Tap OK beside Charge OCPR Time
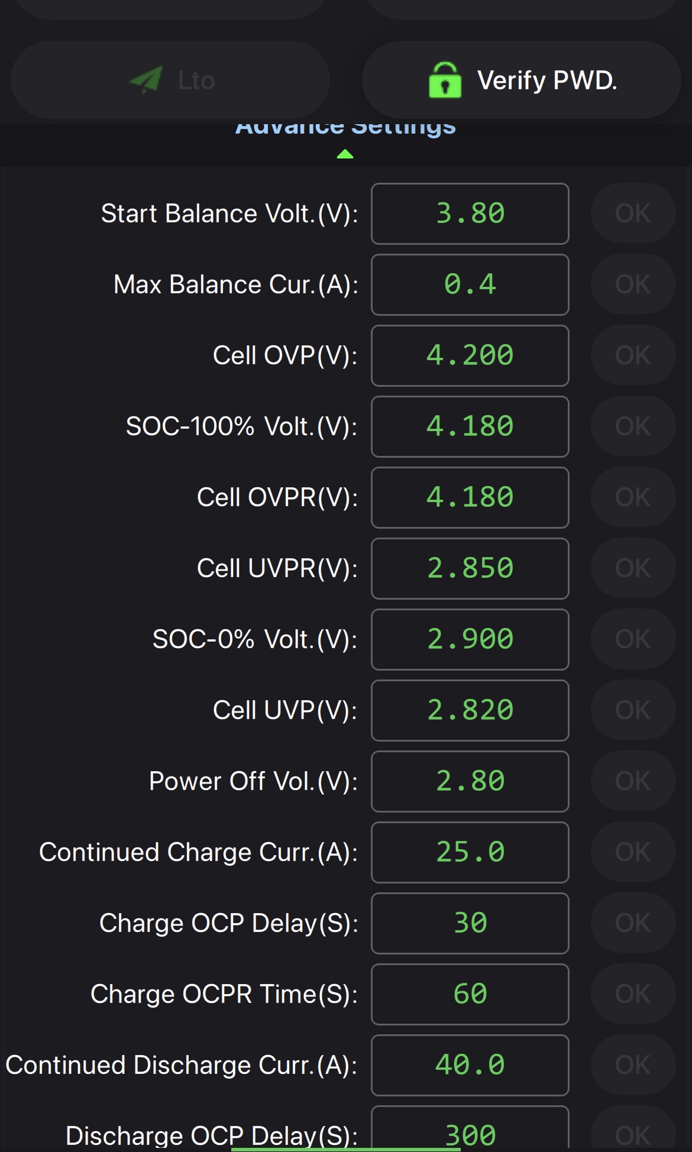 [x=632, y=994]
